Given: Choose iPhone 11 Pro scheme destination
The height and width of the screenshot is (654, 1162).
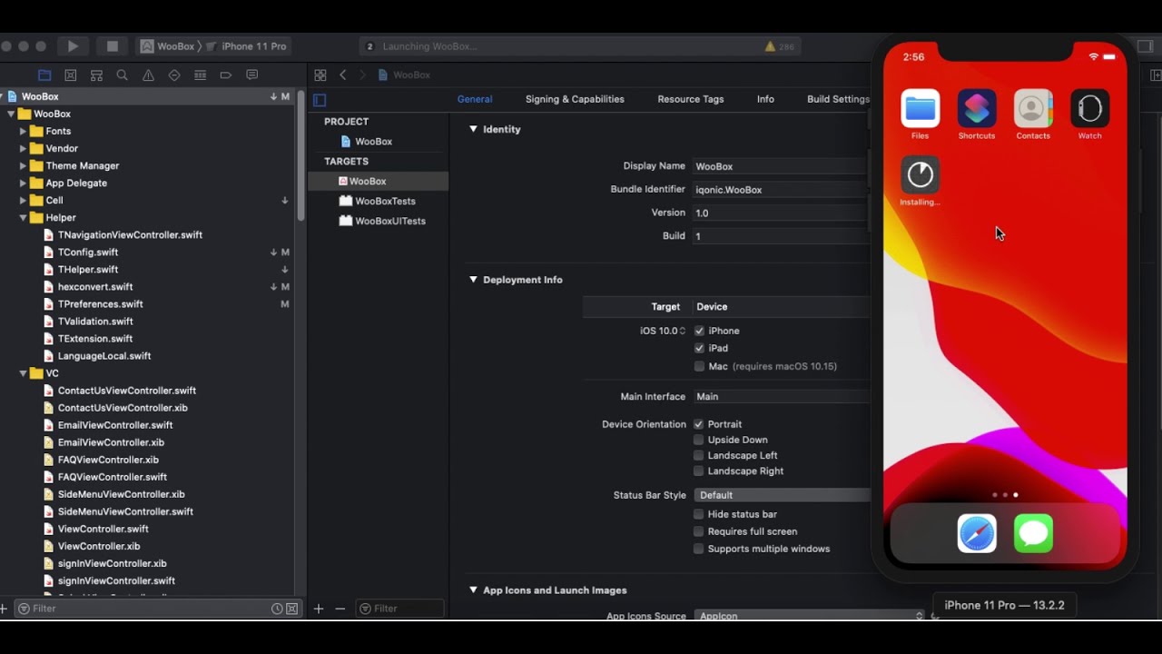Looking at the screenshot, I should [253, 46].
